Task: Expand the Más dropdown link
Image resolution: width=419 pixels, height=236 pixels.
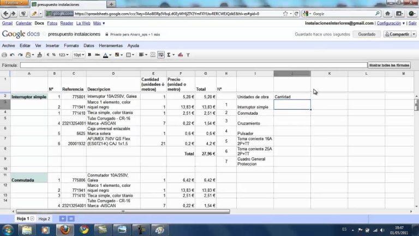Action: pyautogui.click(x=99, y=23)
